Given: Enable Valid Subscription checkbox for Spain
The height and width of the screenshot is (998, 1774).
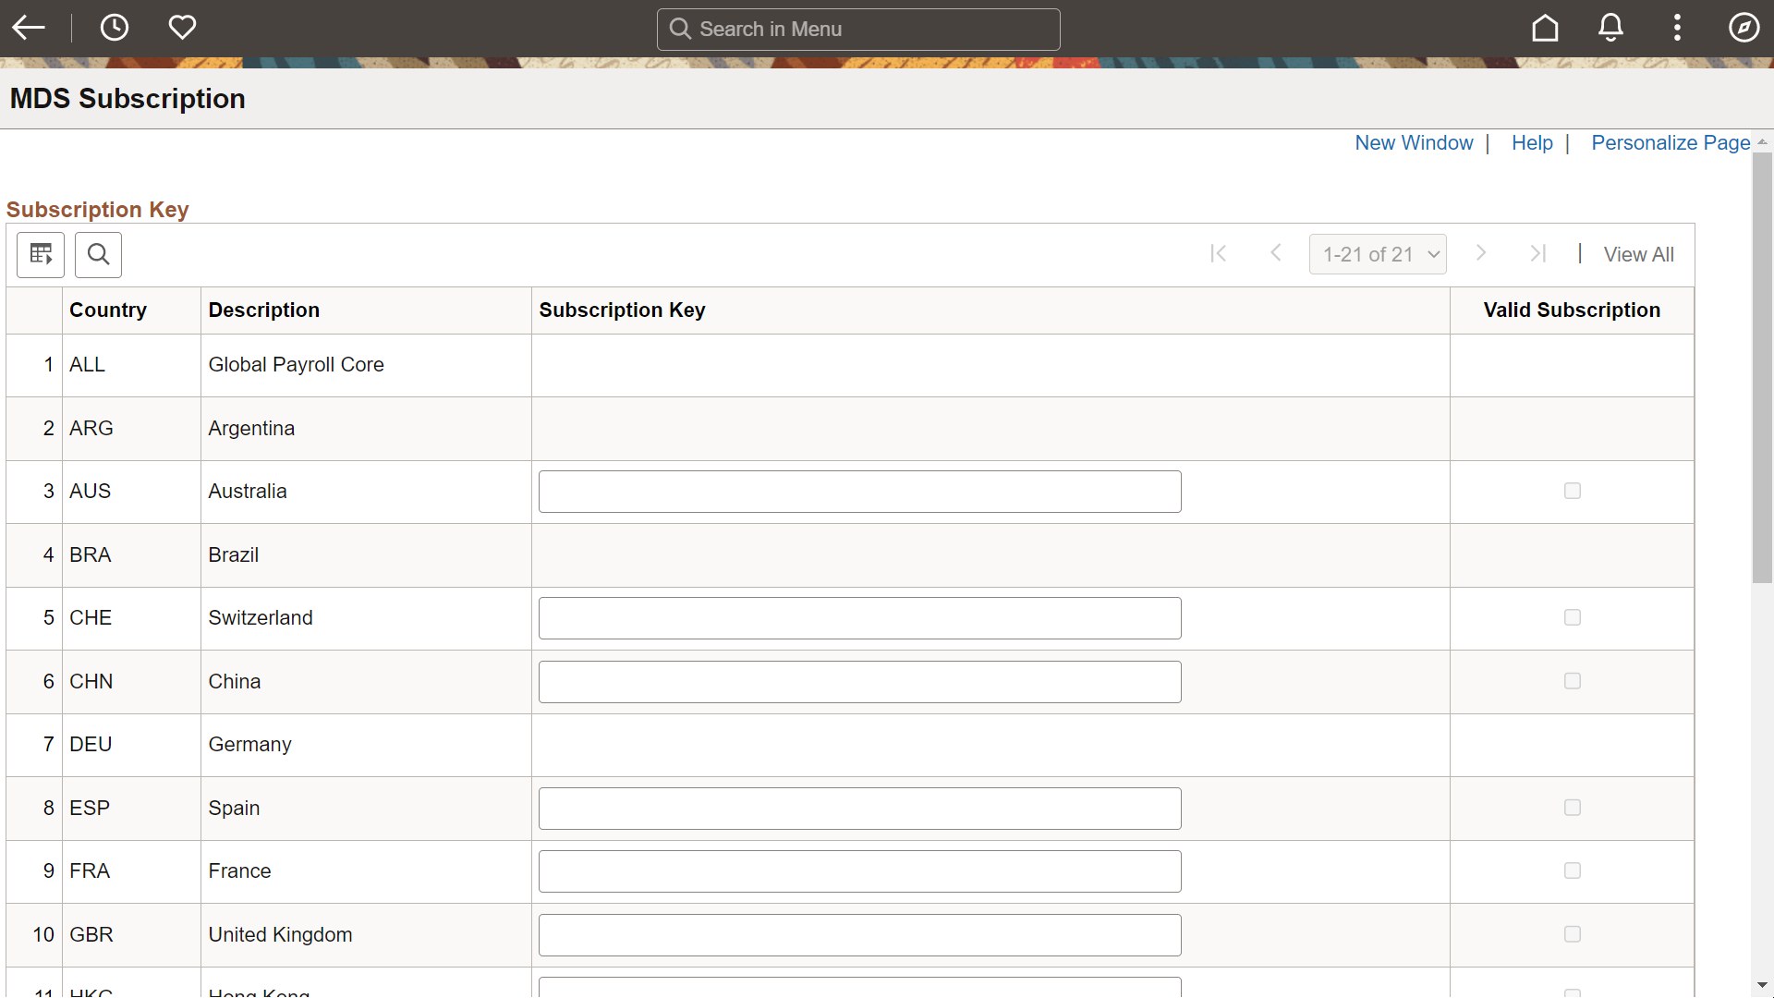Looking at the screenshot, I should point(1573,807).
